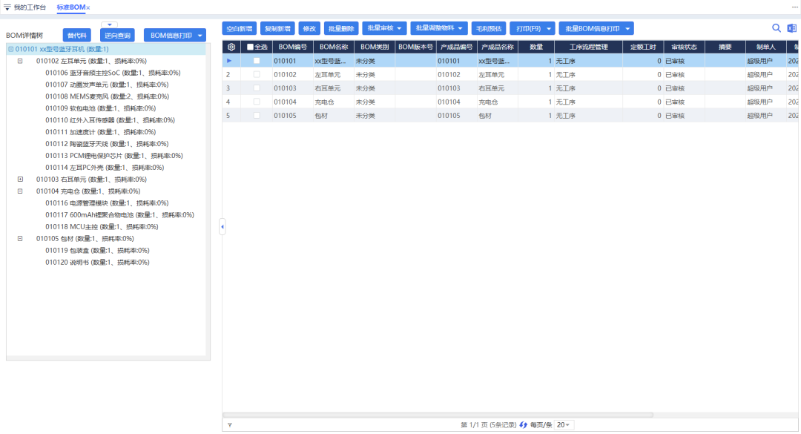Viewport: 801px width, 434px height.
Task: Select tree item 010120 说明书
Action: pos(97,262)
